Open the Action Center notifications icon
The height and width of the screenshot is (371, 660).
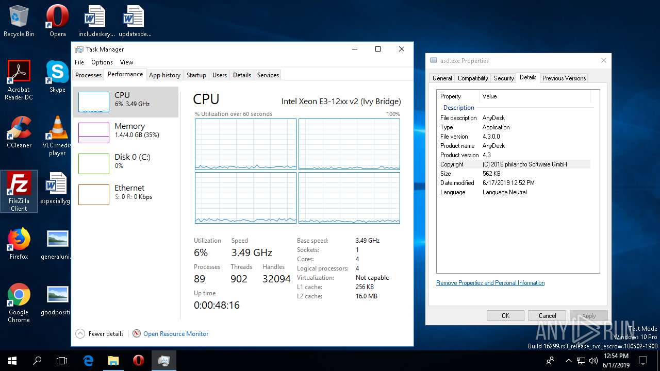tap(643, 361)
